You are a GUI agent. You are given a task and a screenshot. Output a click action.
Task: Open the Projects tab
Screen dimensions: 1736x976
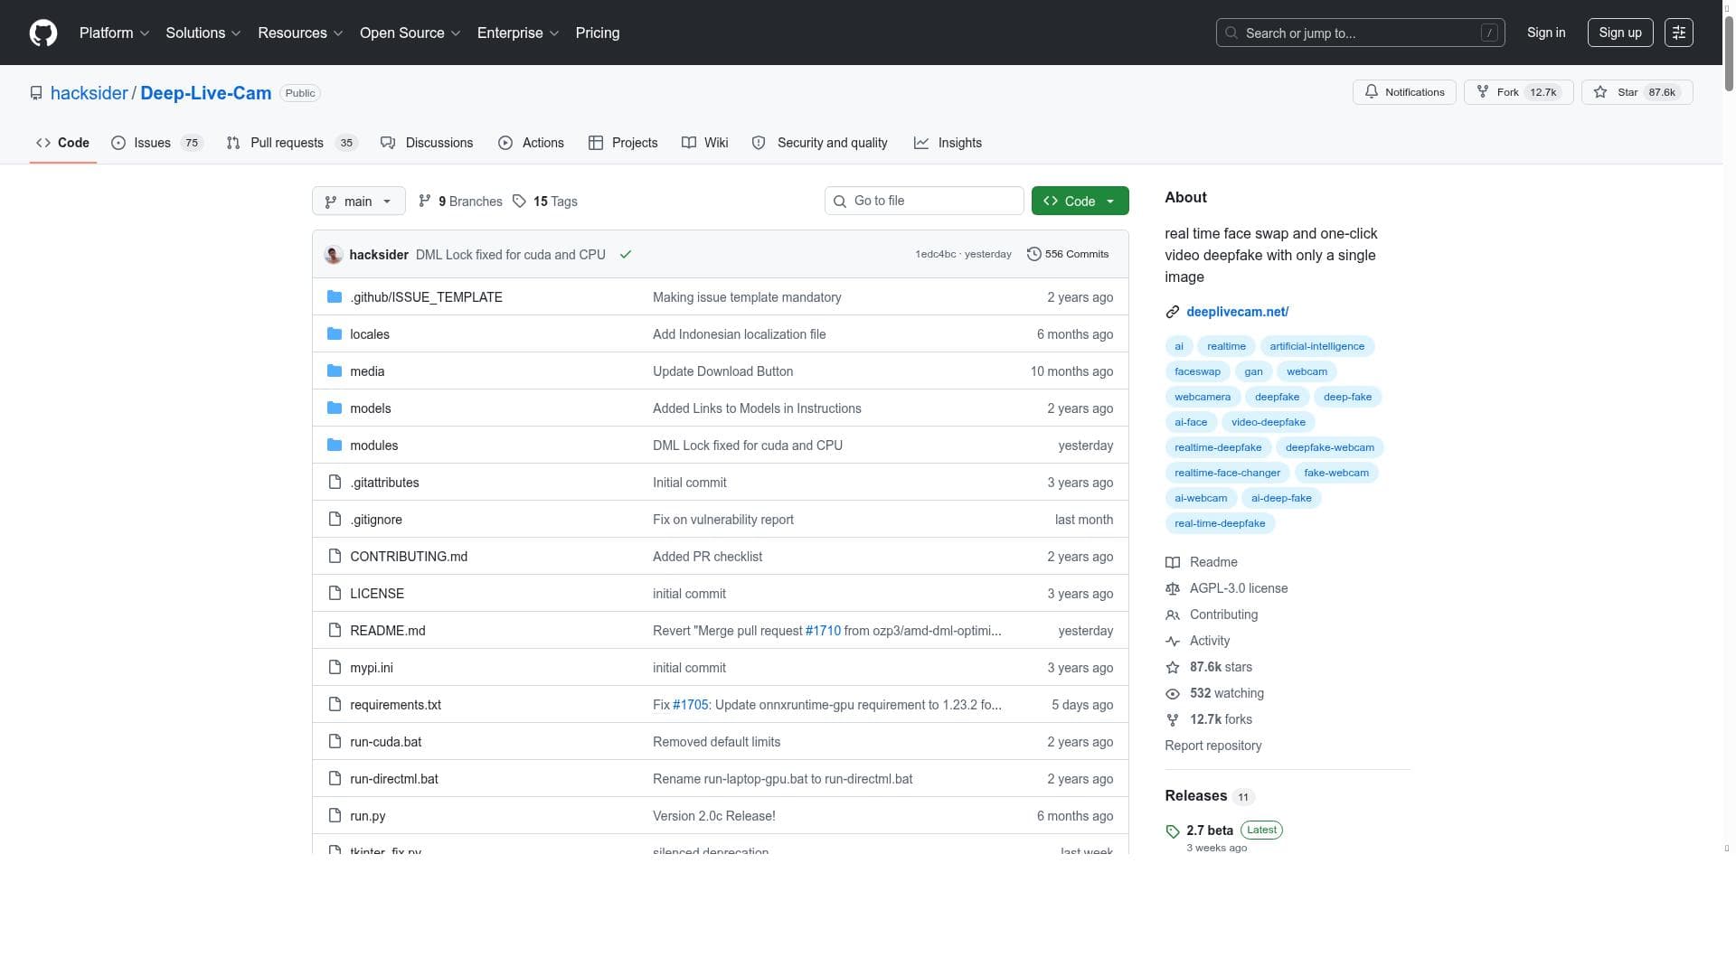[x=623, y=143]
